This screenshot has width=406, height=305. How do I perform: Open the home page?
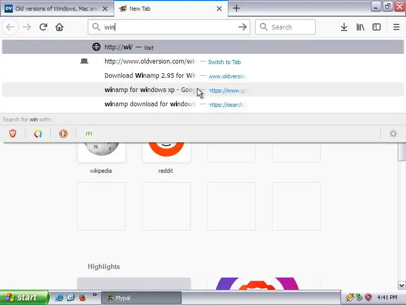59,27
